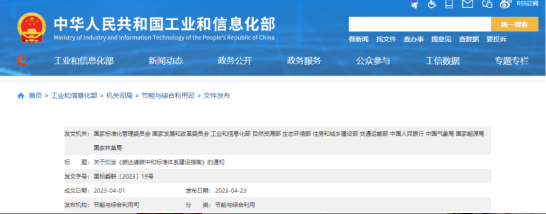Click the 要投诉 quick link
The height and width of the screenshot is (214, 546).
point(496,39)
